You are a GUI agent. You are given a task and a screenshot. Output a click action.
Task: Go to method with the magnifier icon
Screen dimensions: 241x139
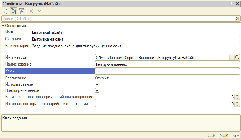(x=237, y=58)
